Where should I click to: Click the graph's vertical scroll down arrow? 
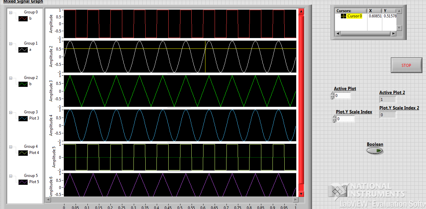(x=301, y=194)
